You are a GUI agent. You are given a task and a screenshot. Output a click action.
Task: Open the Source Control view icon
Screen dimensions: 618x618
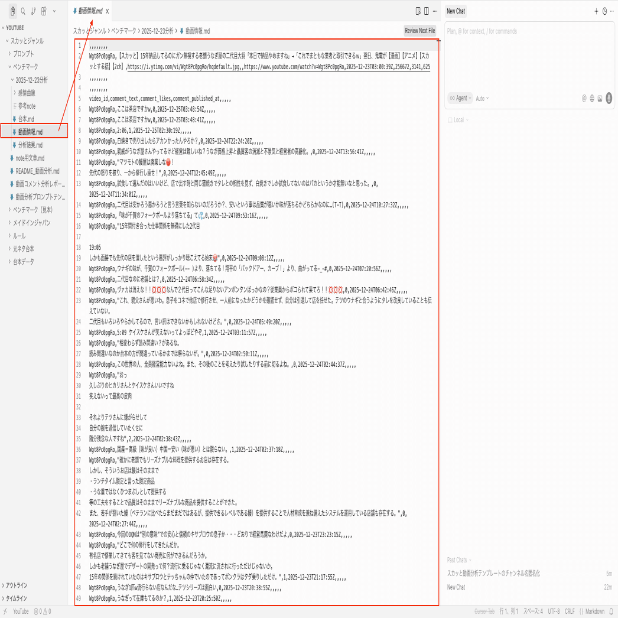(34, 11)
